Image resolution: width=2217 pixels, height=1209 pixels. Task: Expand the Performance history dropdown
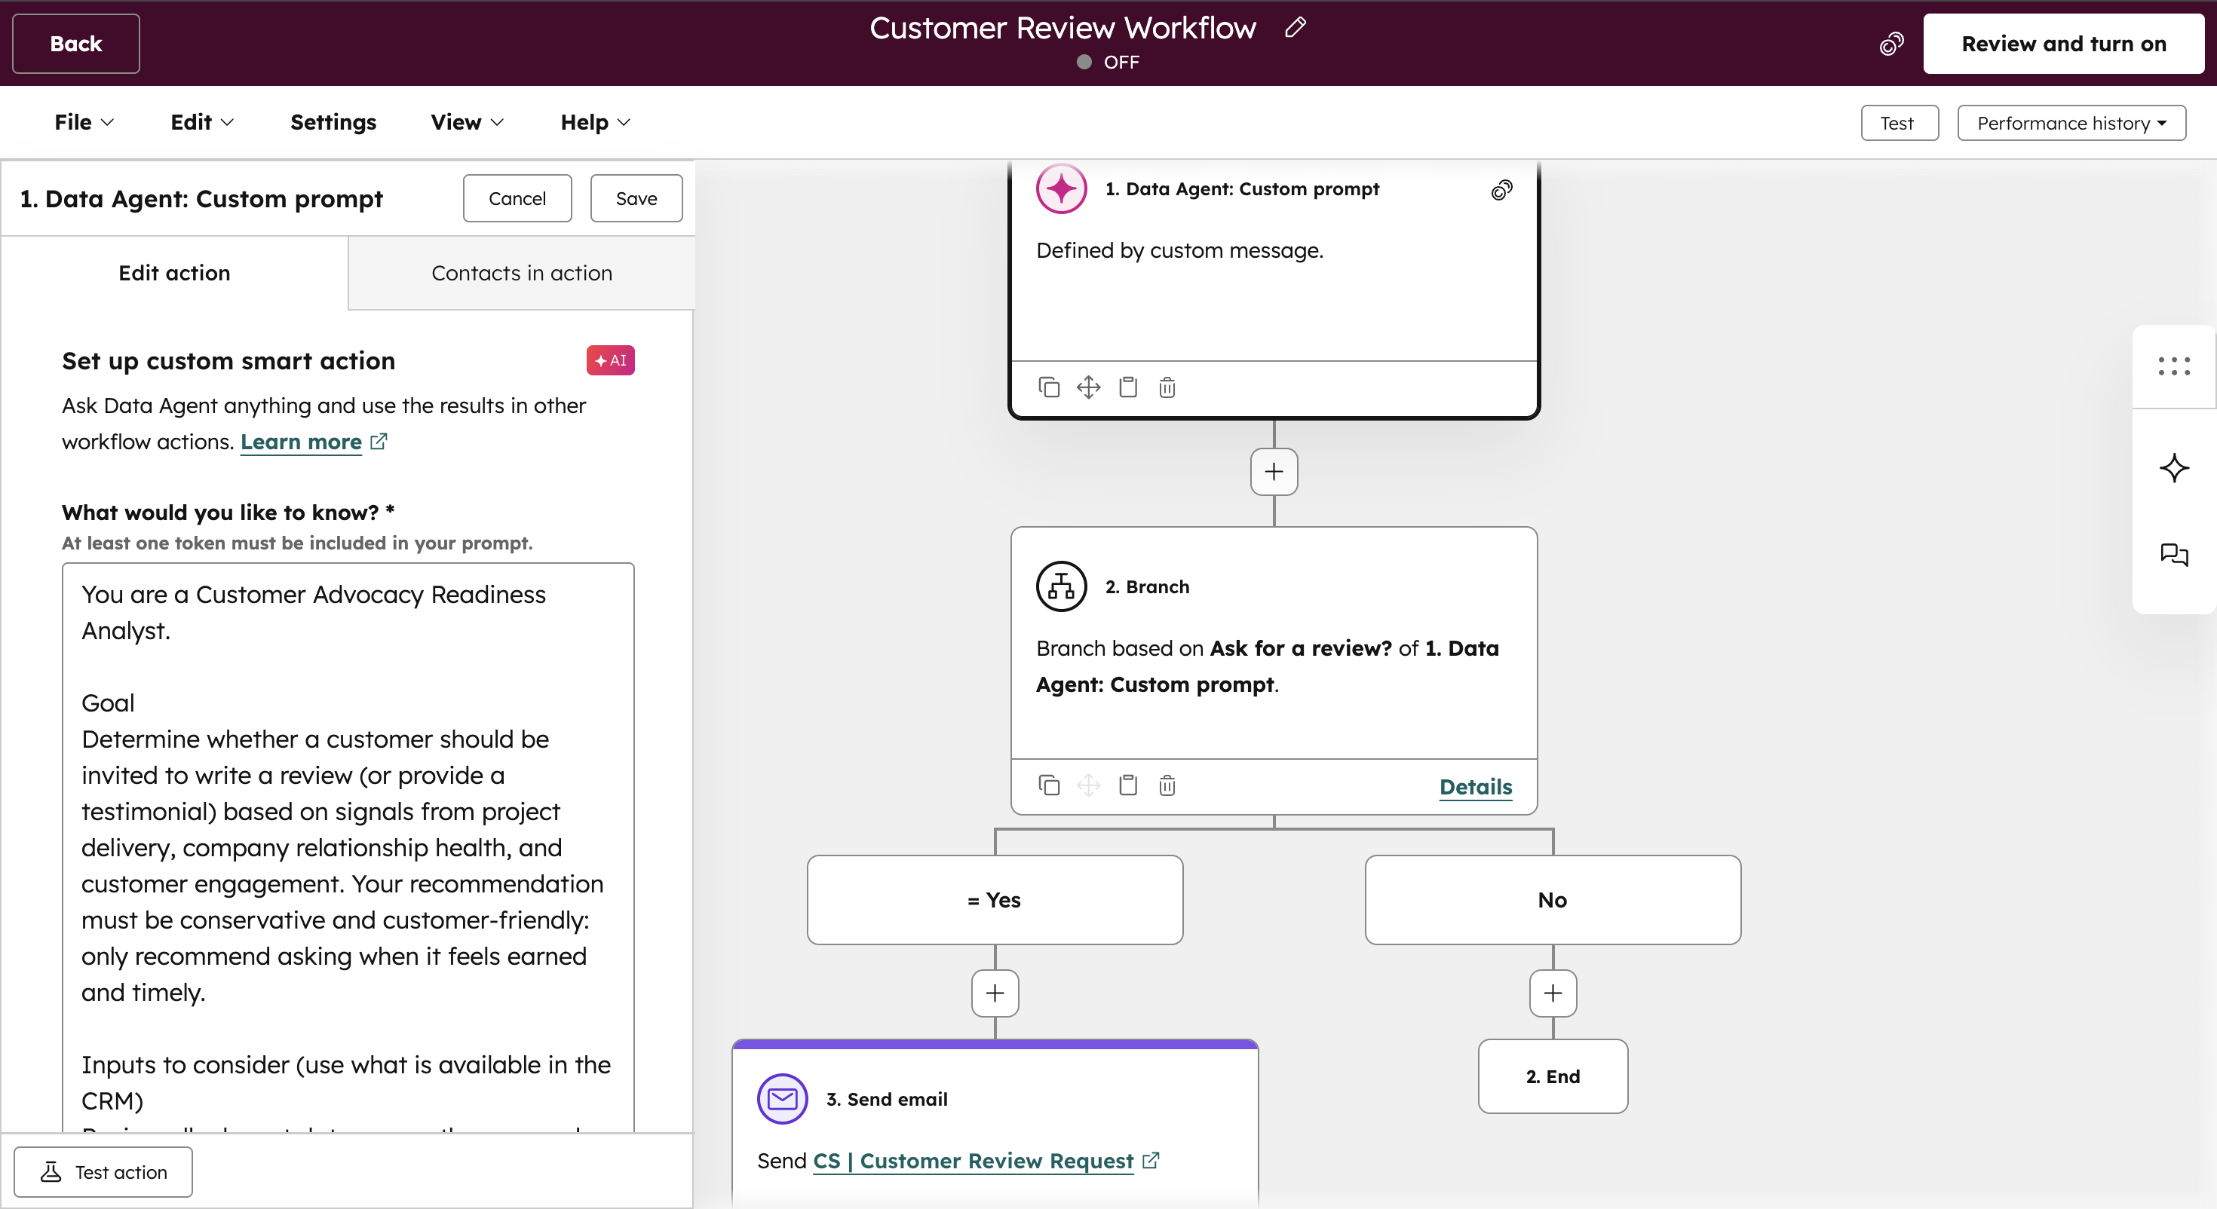(x=2071, y=123)
